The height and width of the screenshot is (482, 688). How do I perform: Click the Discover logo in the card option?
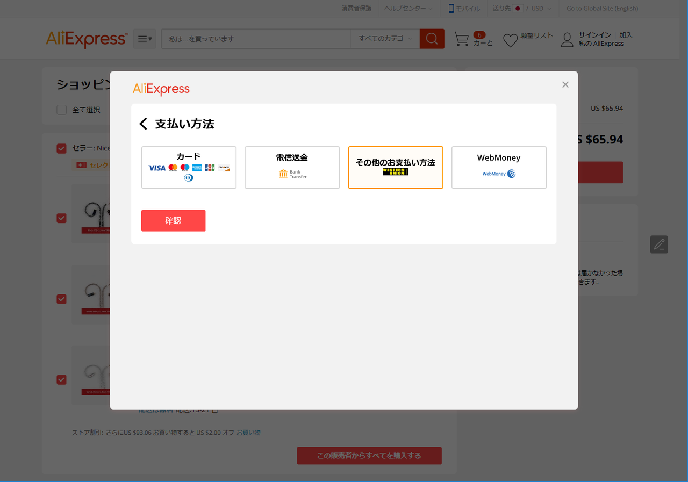click(224, 168)
